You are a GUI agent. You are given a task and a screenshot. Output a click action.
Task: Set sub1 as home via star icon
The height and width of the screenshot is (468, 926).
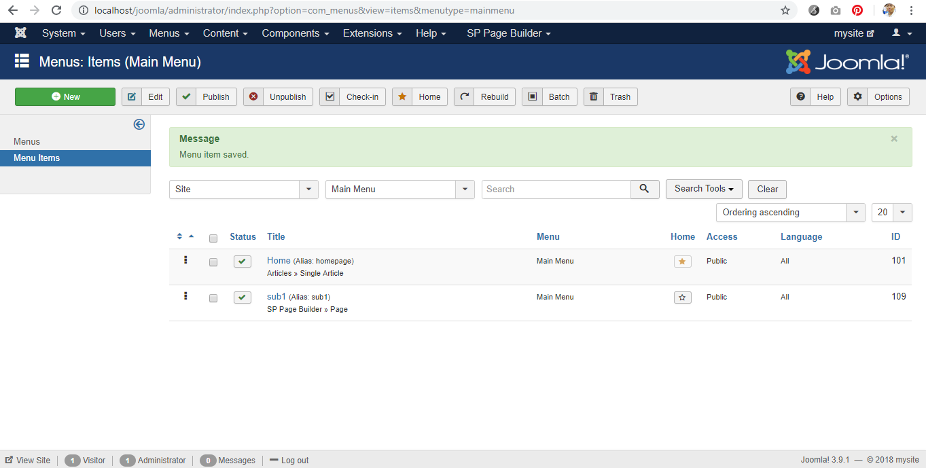coord(682,298)
